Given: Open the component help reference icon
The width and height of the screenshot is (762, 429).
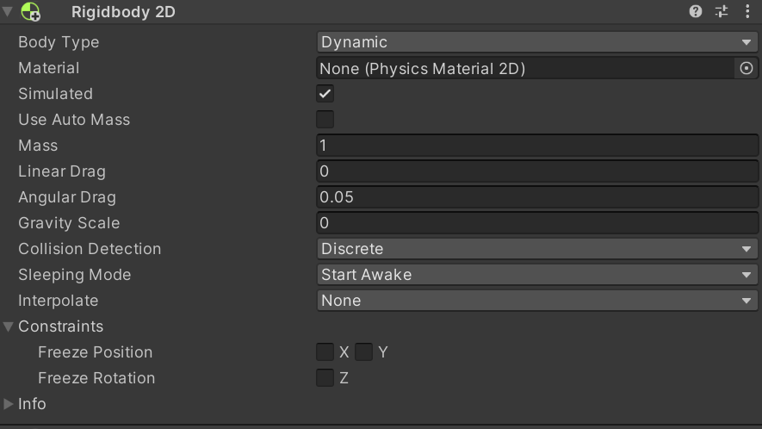Looking at the screenshot, I should click(696, 12).
